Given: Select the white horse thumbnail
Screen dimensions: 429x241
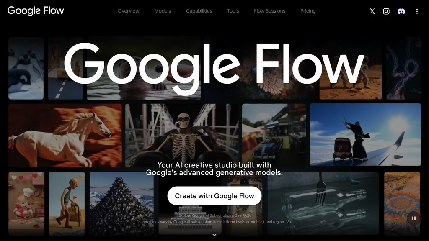Looking at the screenshot, I should [x=65, y=136].
